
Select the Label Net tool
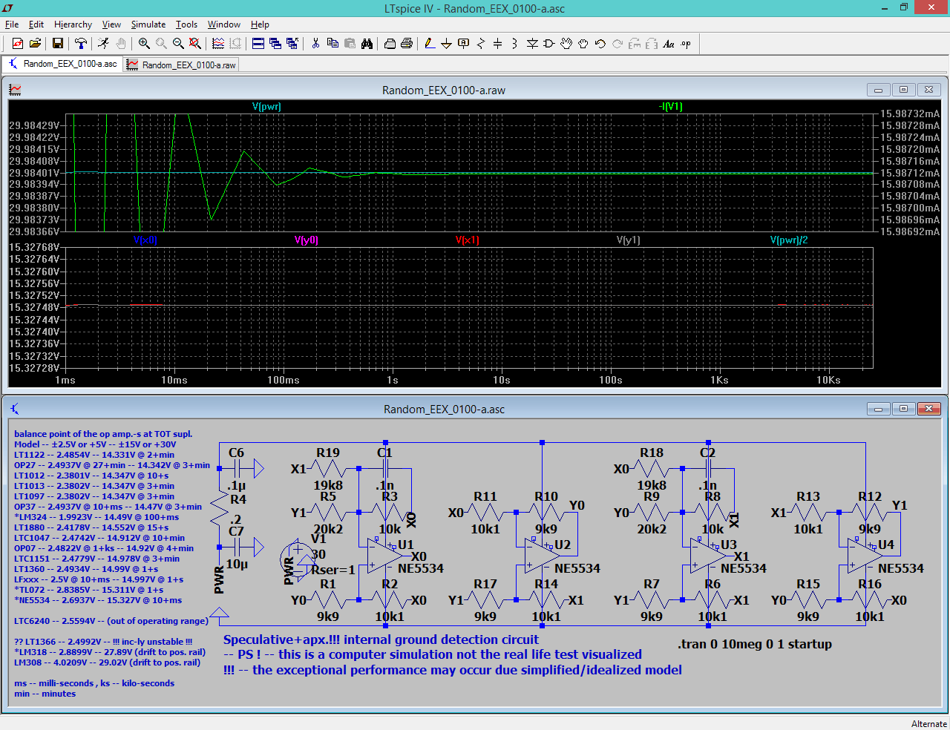pyautogui.click(x=464, y=44)
